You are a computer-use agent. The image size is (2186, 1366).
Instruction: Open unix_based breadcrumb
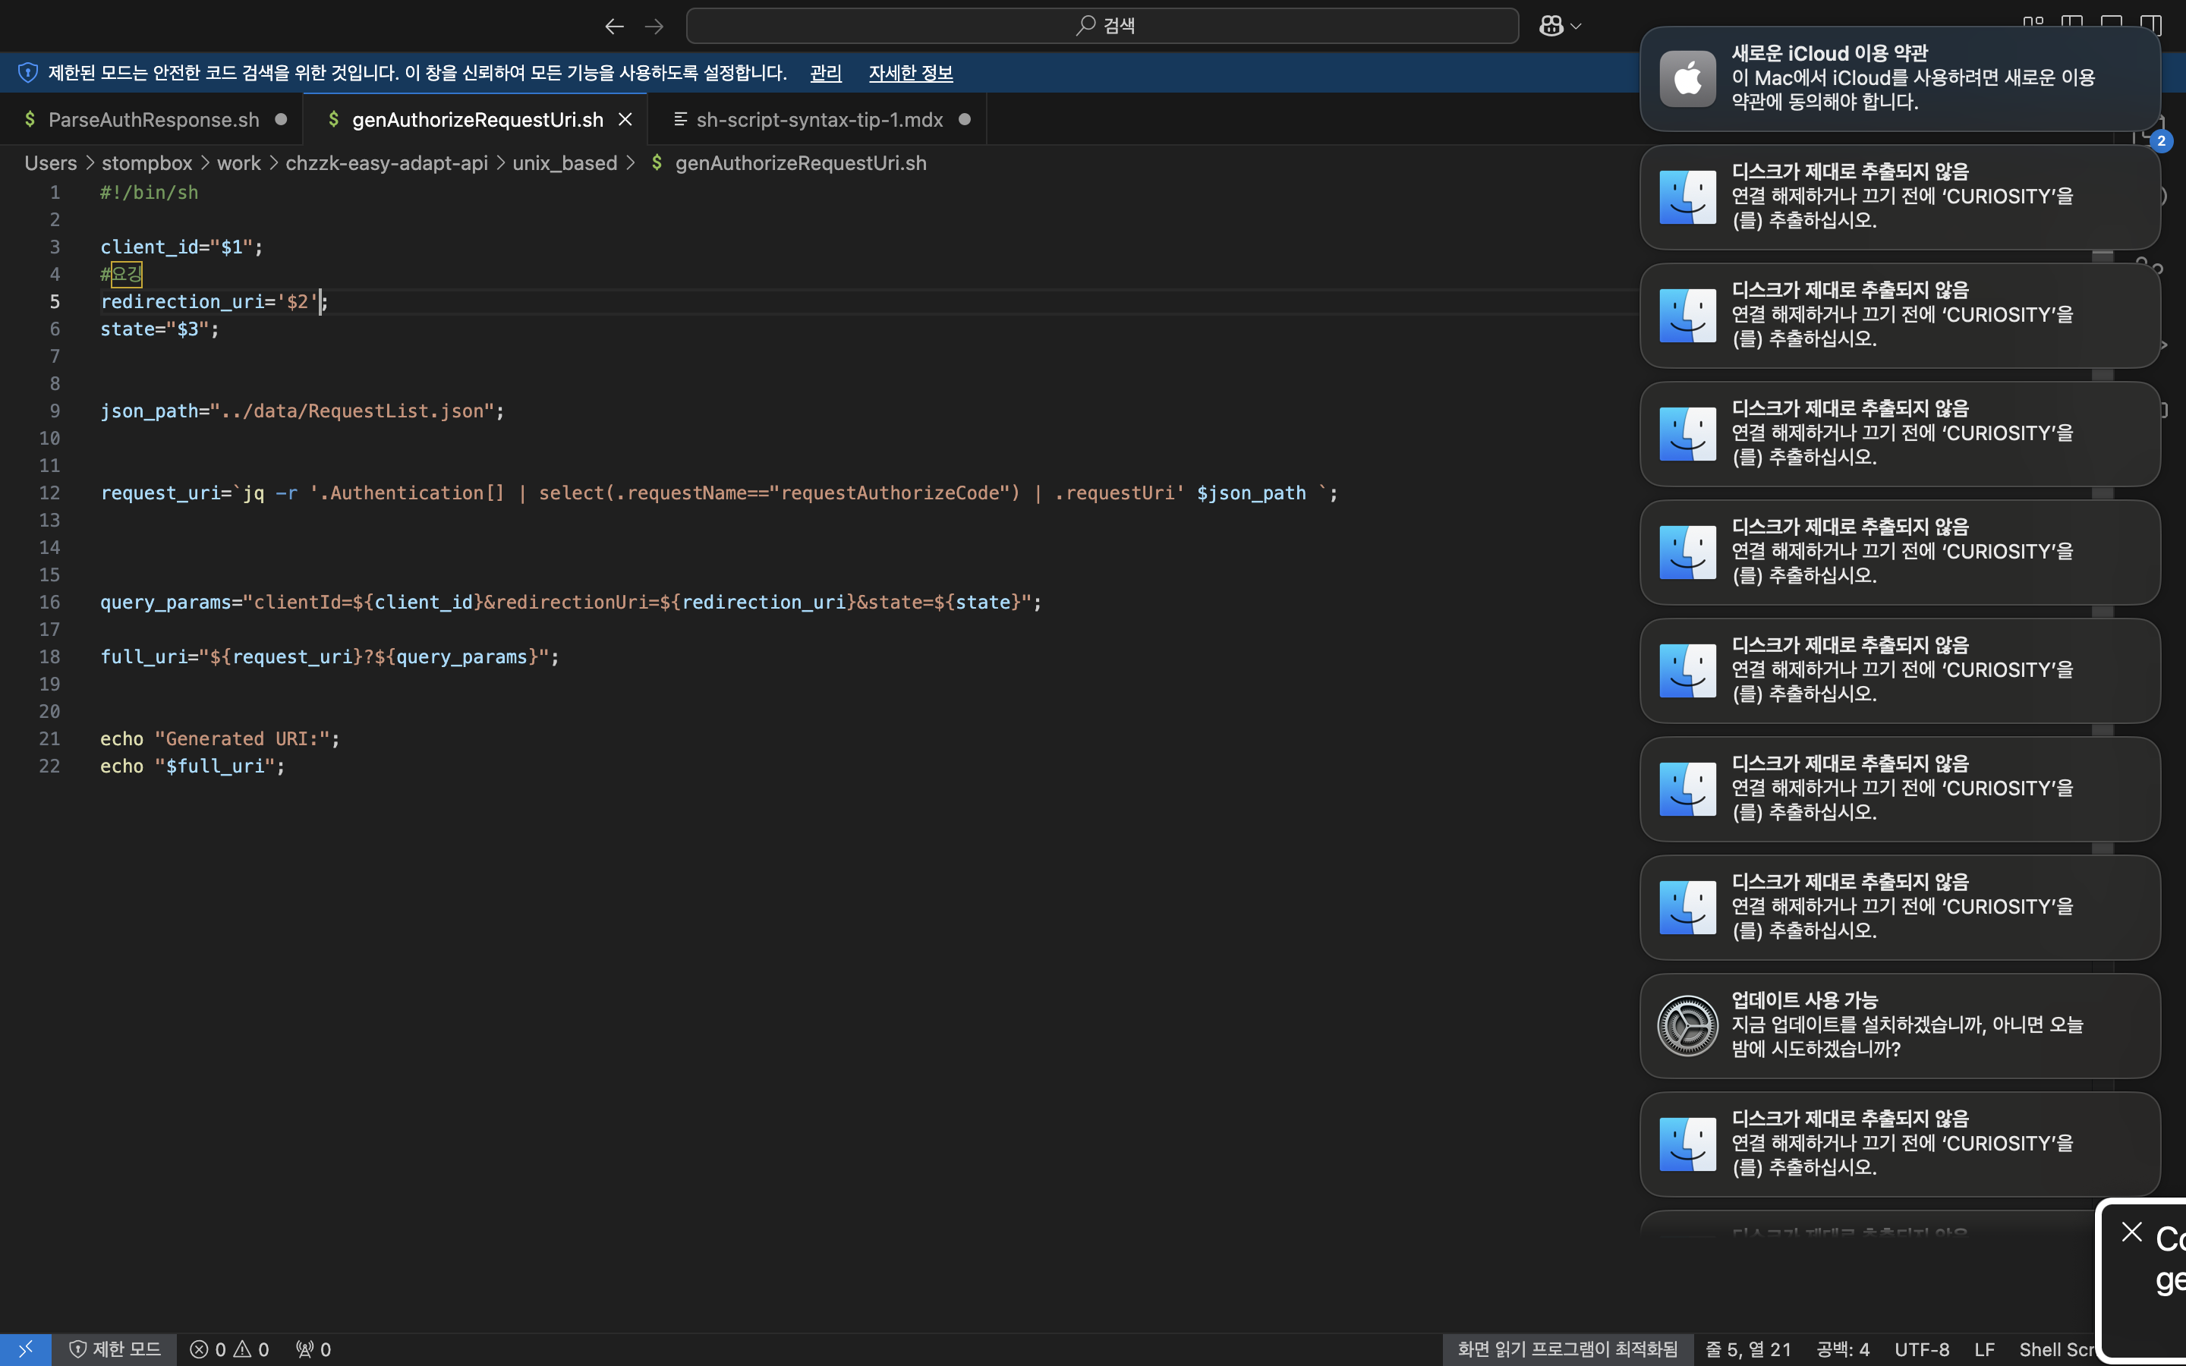pyautogui.click(x=565, y=162)
